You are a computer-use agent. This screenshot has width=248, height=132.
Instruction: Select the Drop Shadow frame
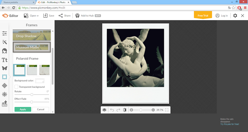tap(32, 35)
